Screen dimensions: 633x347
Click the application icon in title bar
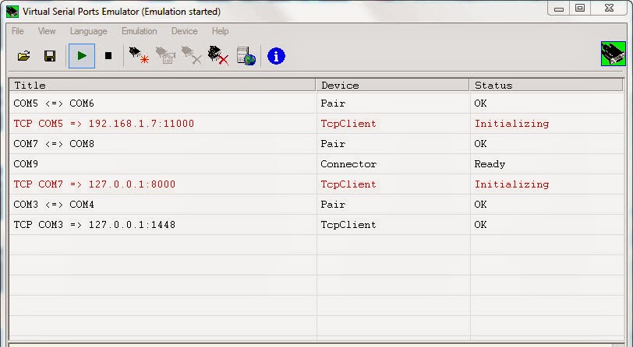click(12, 12)
